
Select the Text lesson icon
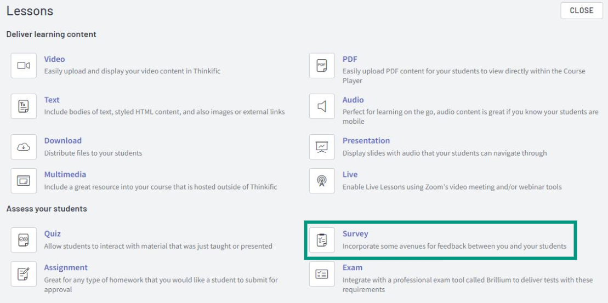pos(24,106)
